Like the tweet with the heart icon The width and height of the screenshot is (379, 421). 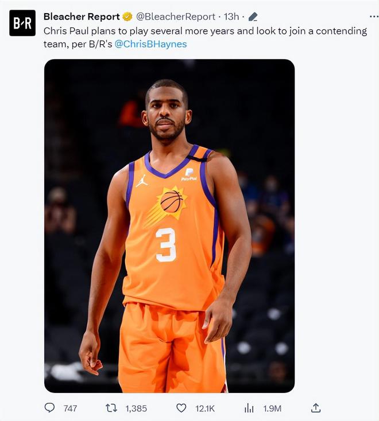tap(181, 408)
